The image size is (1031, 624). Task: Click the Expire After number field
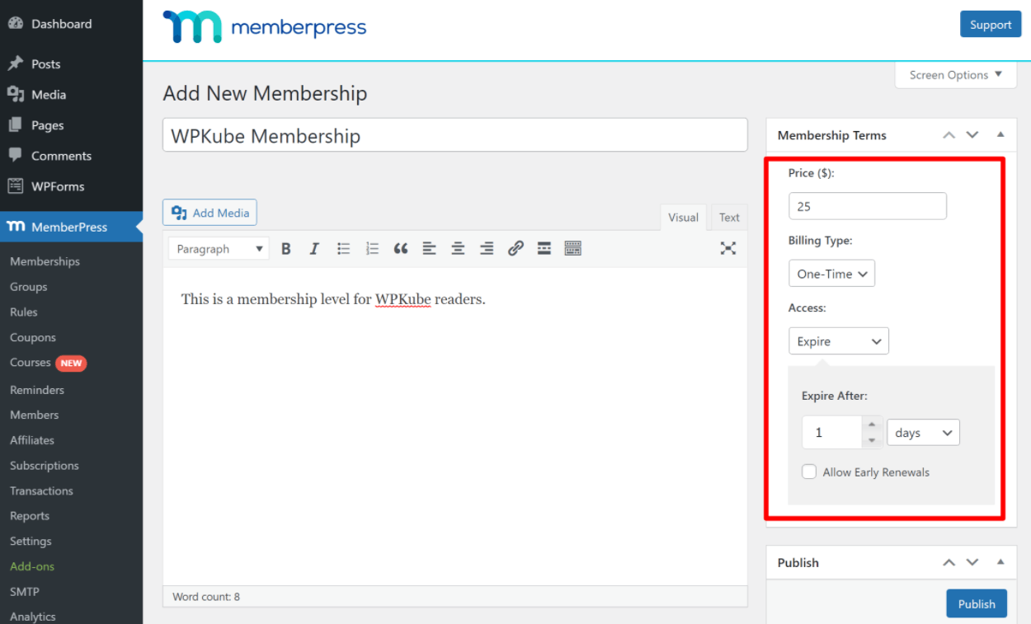pos(832,433)
